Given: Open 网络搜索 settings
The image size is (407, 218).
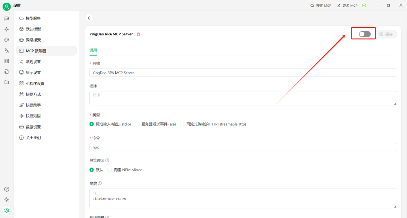Looking at the screenshot, I should click(46, 40).
